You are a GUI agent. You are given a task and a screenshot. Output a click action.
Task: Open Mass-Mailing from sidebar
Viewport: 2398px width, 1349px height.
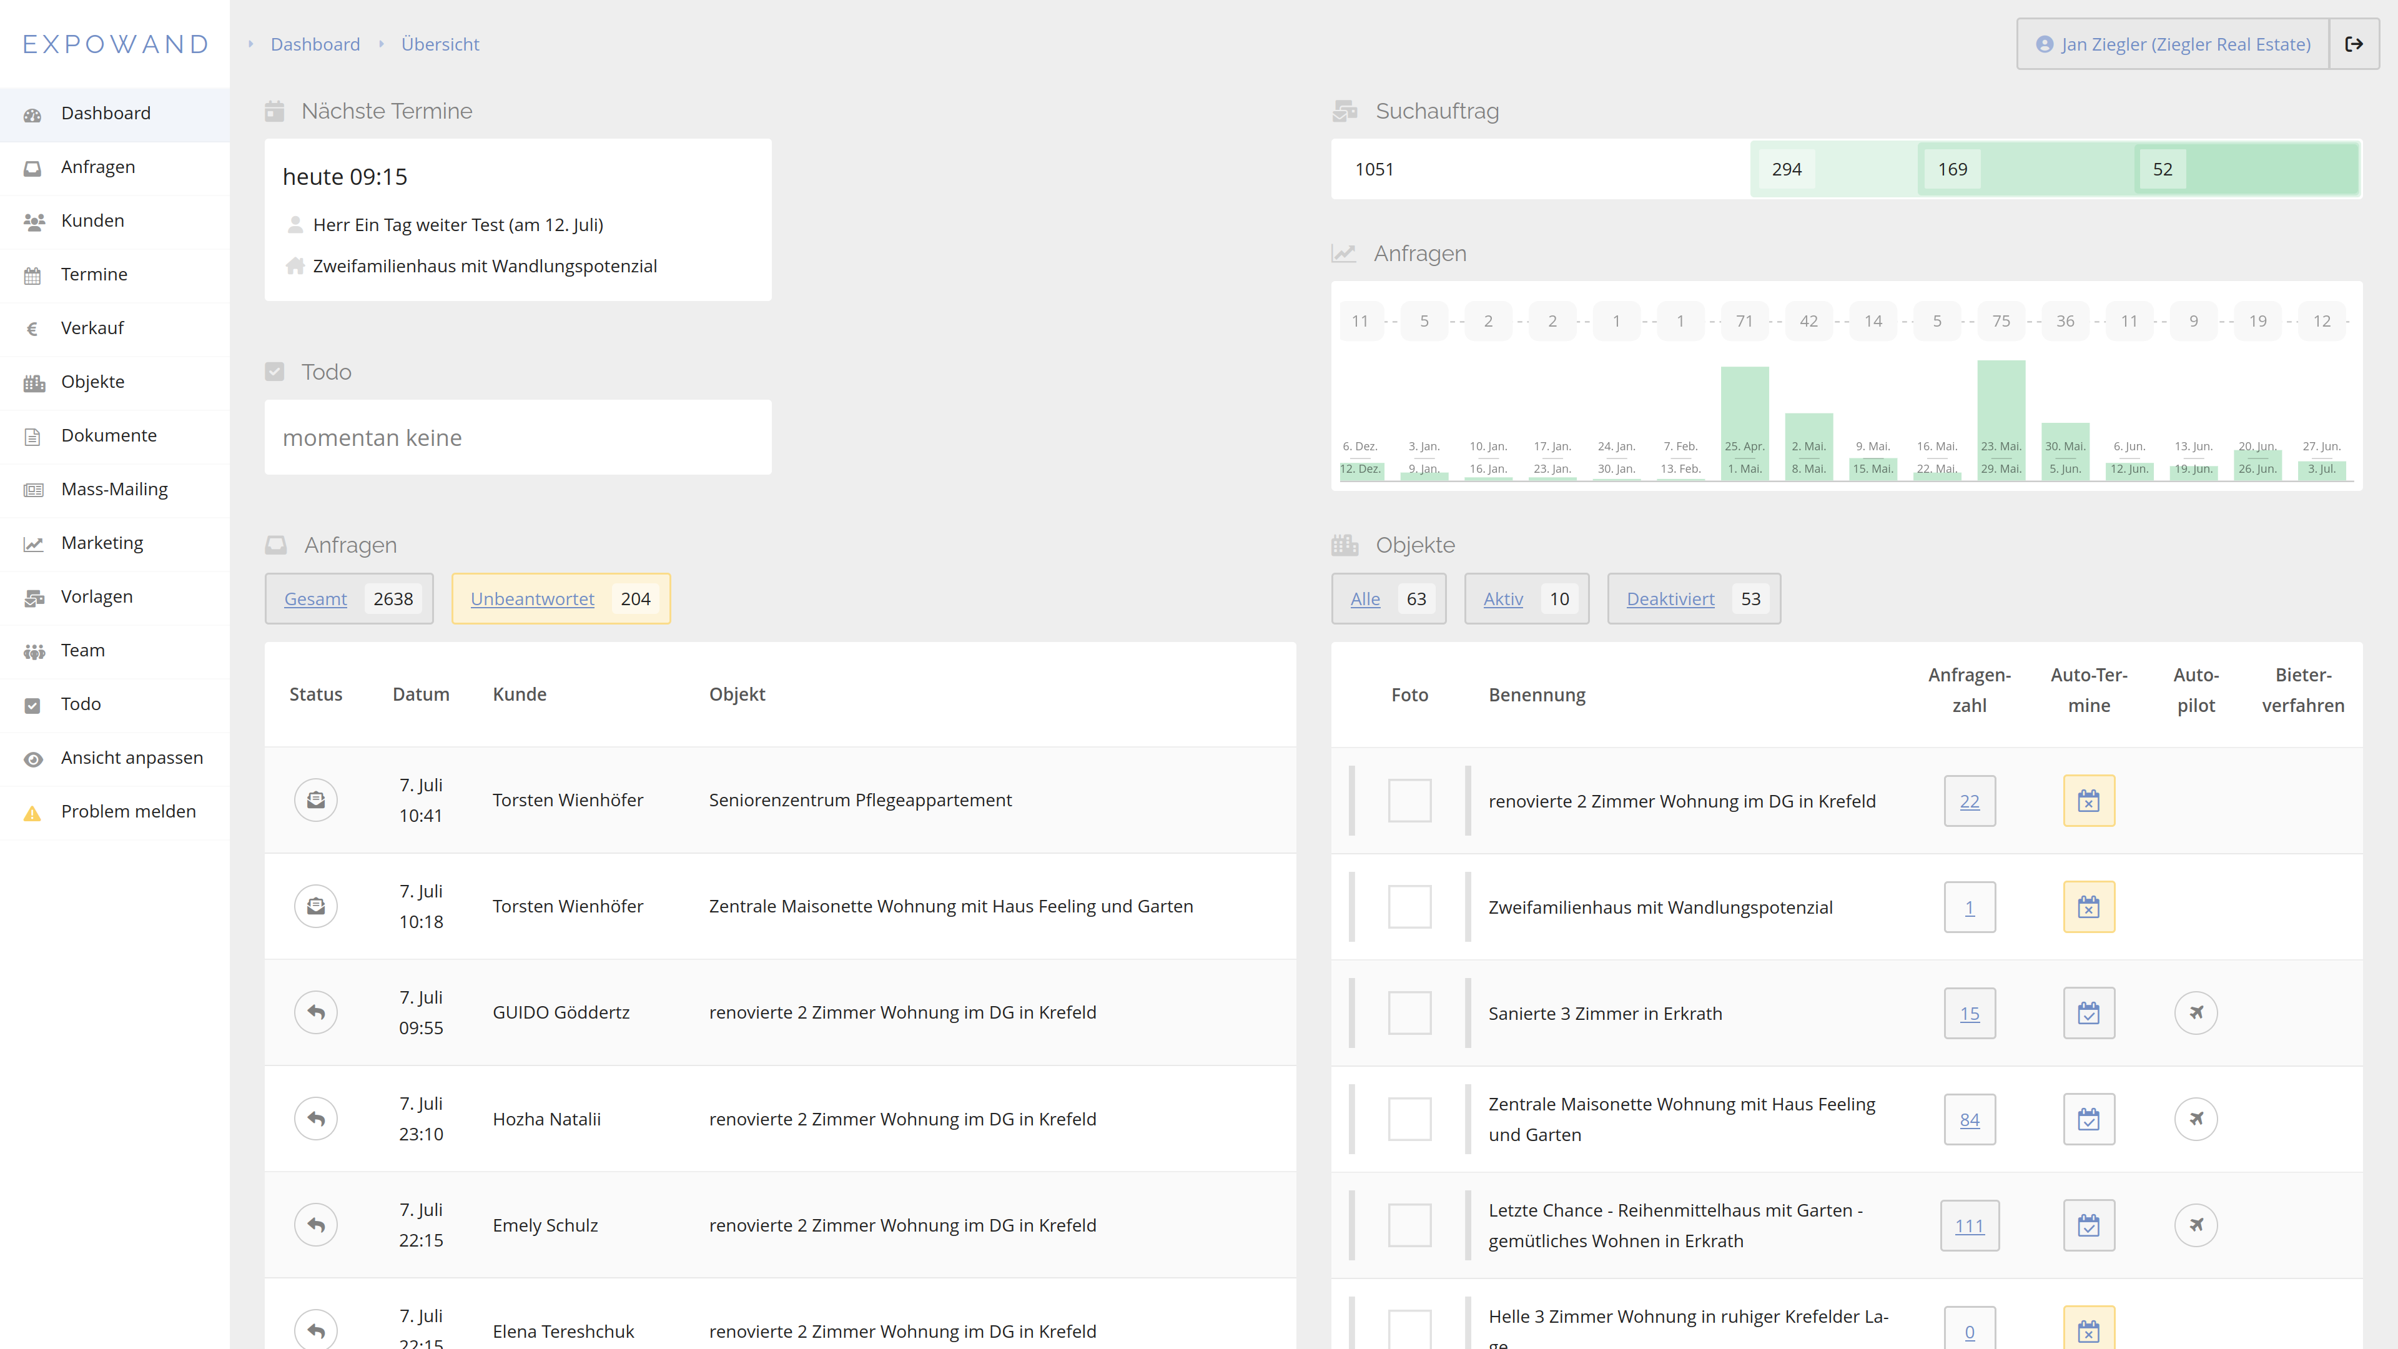click(114, 489)
